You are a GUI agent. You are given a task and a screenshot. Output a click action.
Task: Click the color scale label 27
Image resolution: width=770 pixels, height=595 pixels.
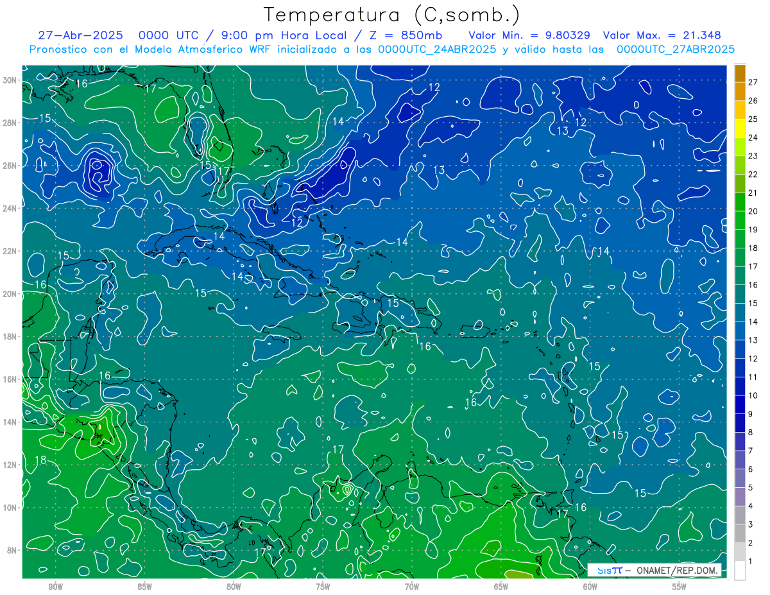pos(753,82)
